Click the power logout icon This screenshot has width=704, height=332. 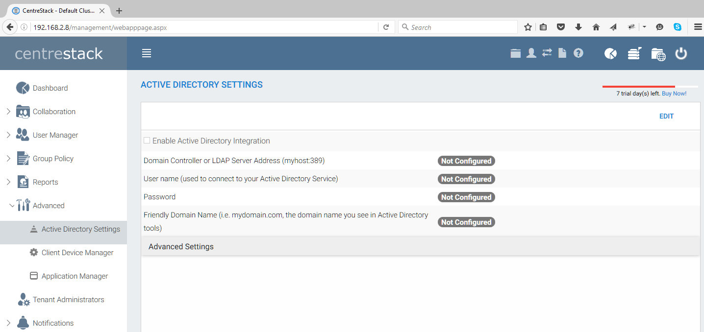click(681, 54)
